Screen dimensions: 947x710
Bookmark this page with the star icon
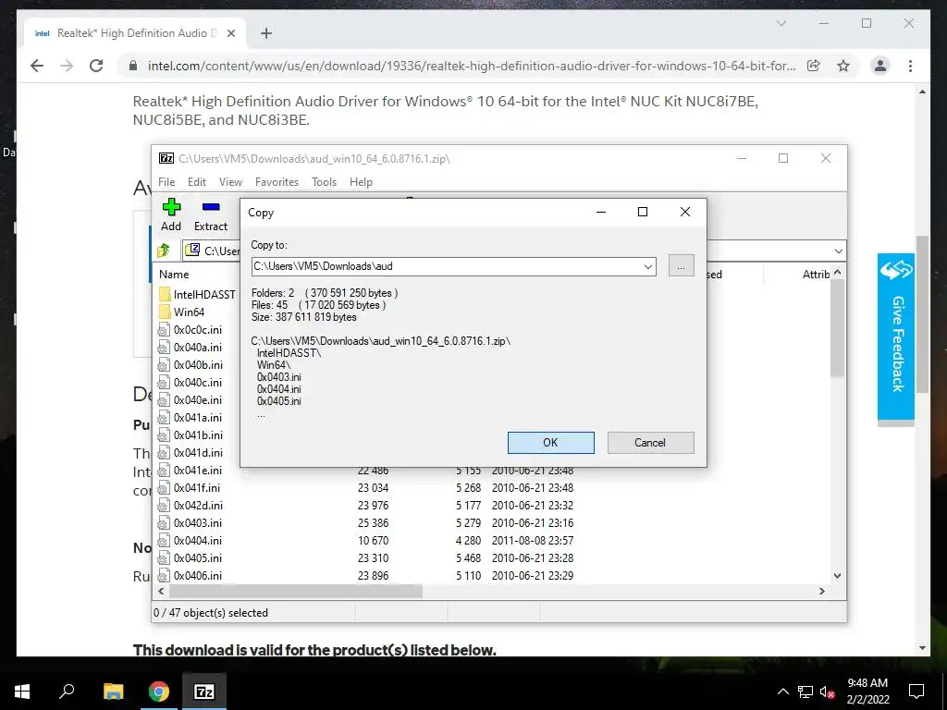[x=843, y=66]
